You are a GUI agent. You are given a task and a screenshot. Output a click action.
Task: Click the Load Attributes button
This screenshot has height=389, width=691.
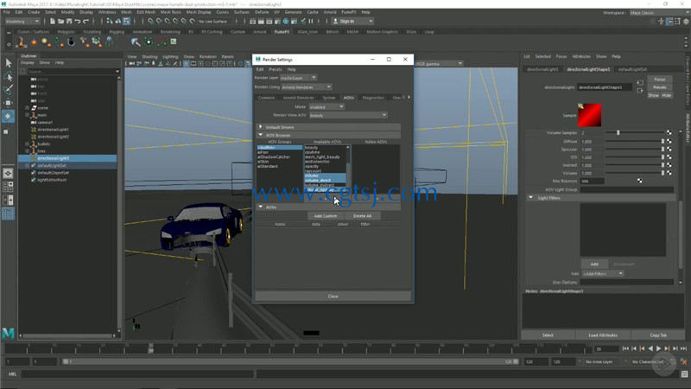point(603,335)
